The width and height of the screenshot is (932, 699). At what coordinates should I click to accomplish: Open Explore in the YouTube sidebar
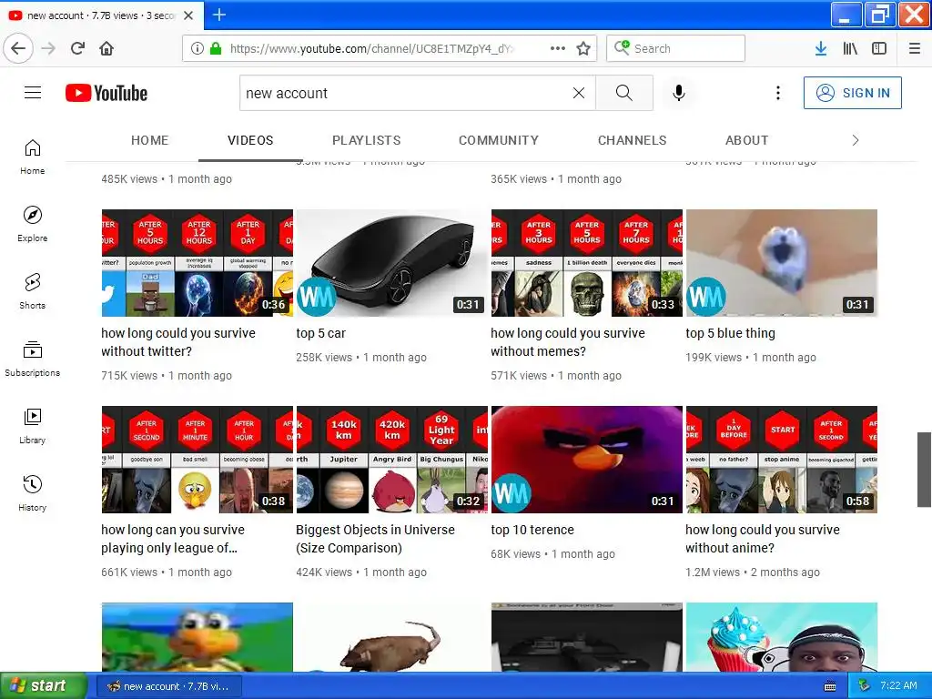click(x=33, y=224)
